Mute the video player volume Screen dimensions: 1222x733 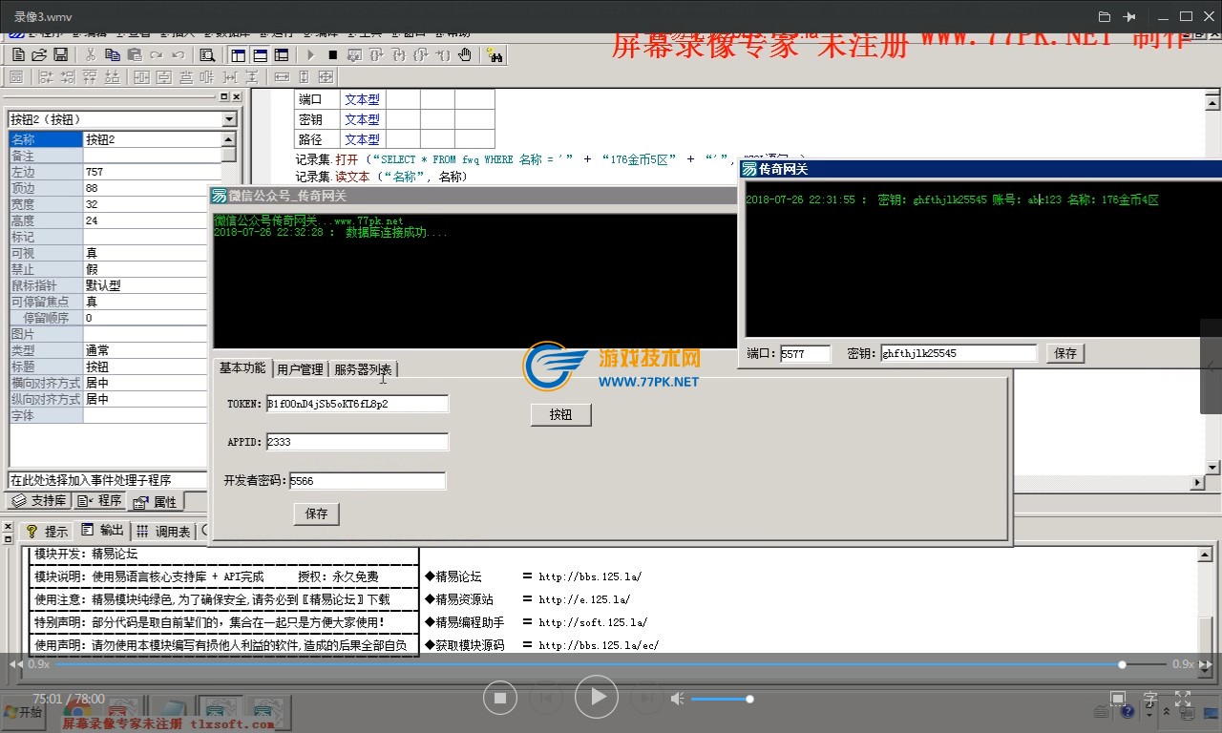tap(677, 699)
